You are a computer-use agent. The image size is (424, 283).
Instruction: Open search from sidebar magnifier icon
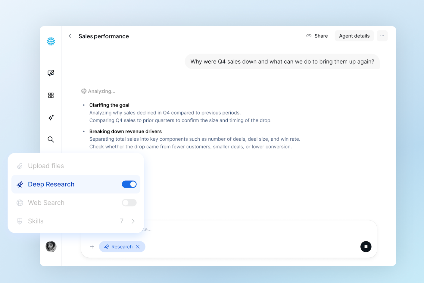[51, 139]
